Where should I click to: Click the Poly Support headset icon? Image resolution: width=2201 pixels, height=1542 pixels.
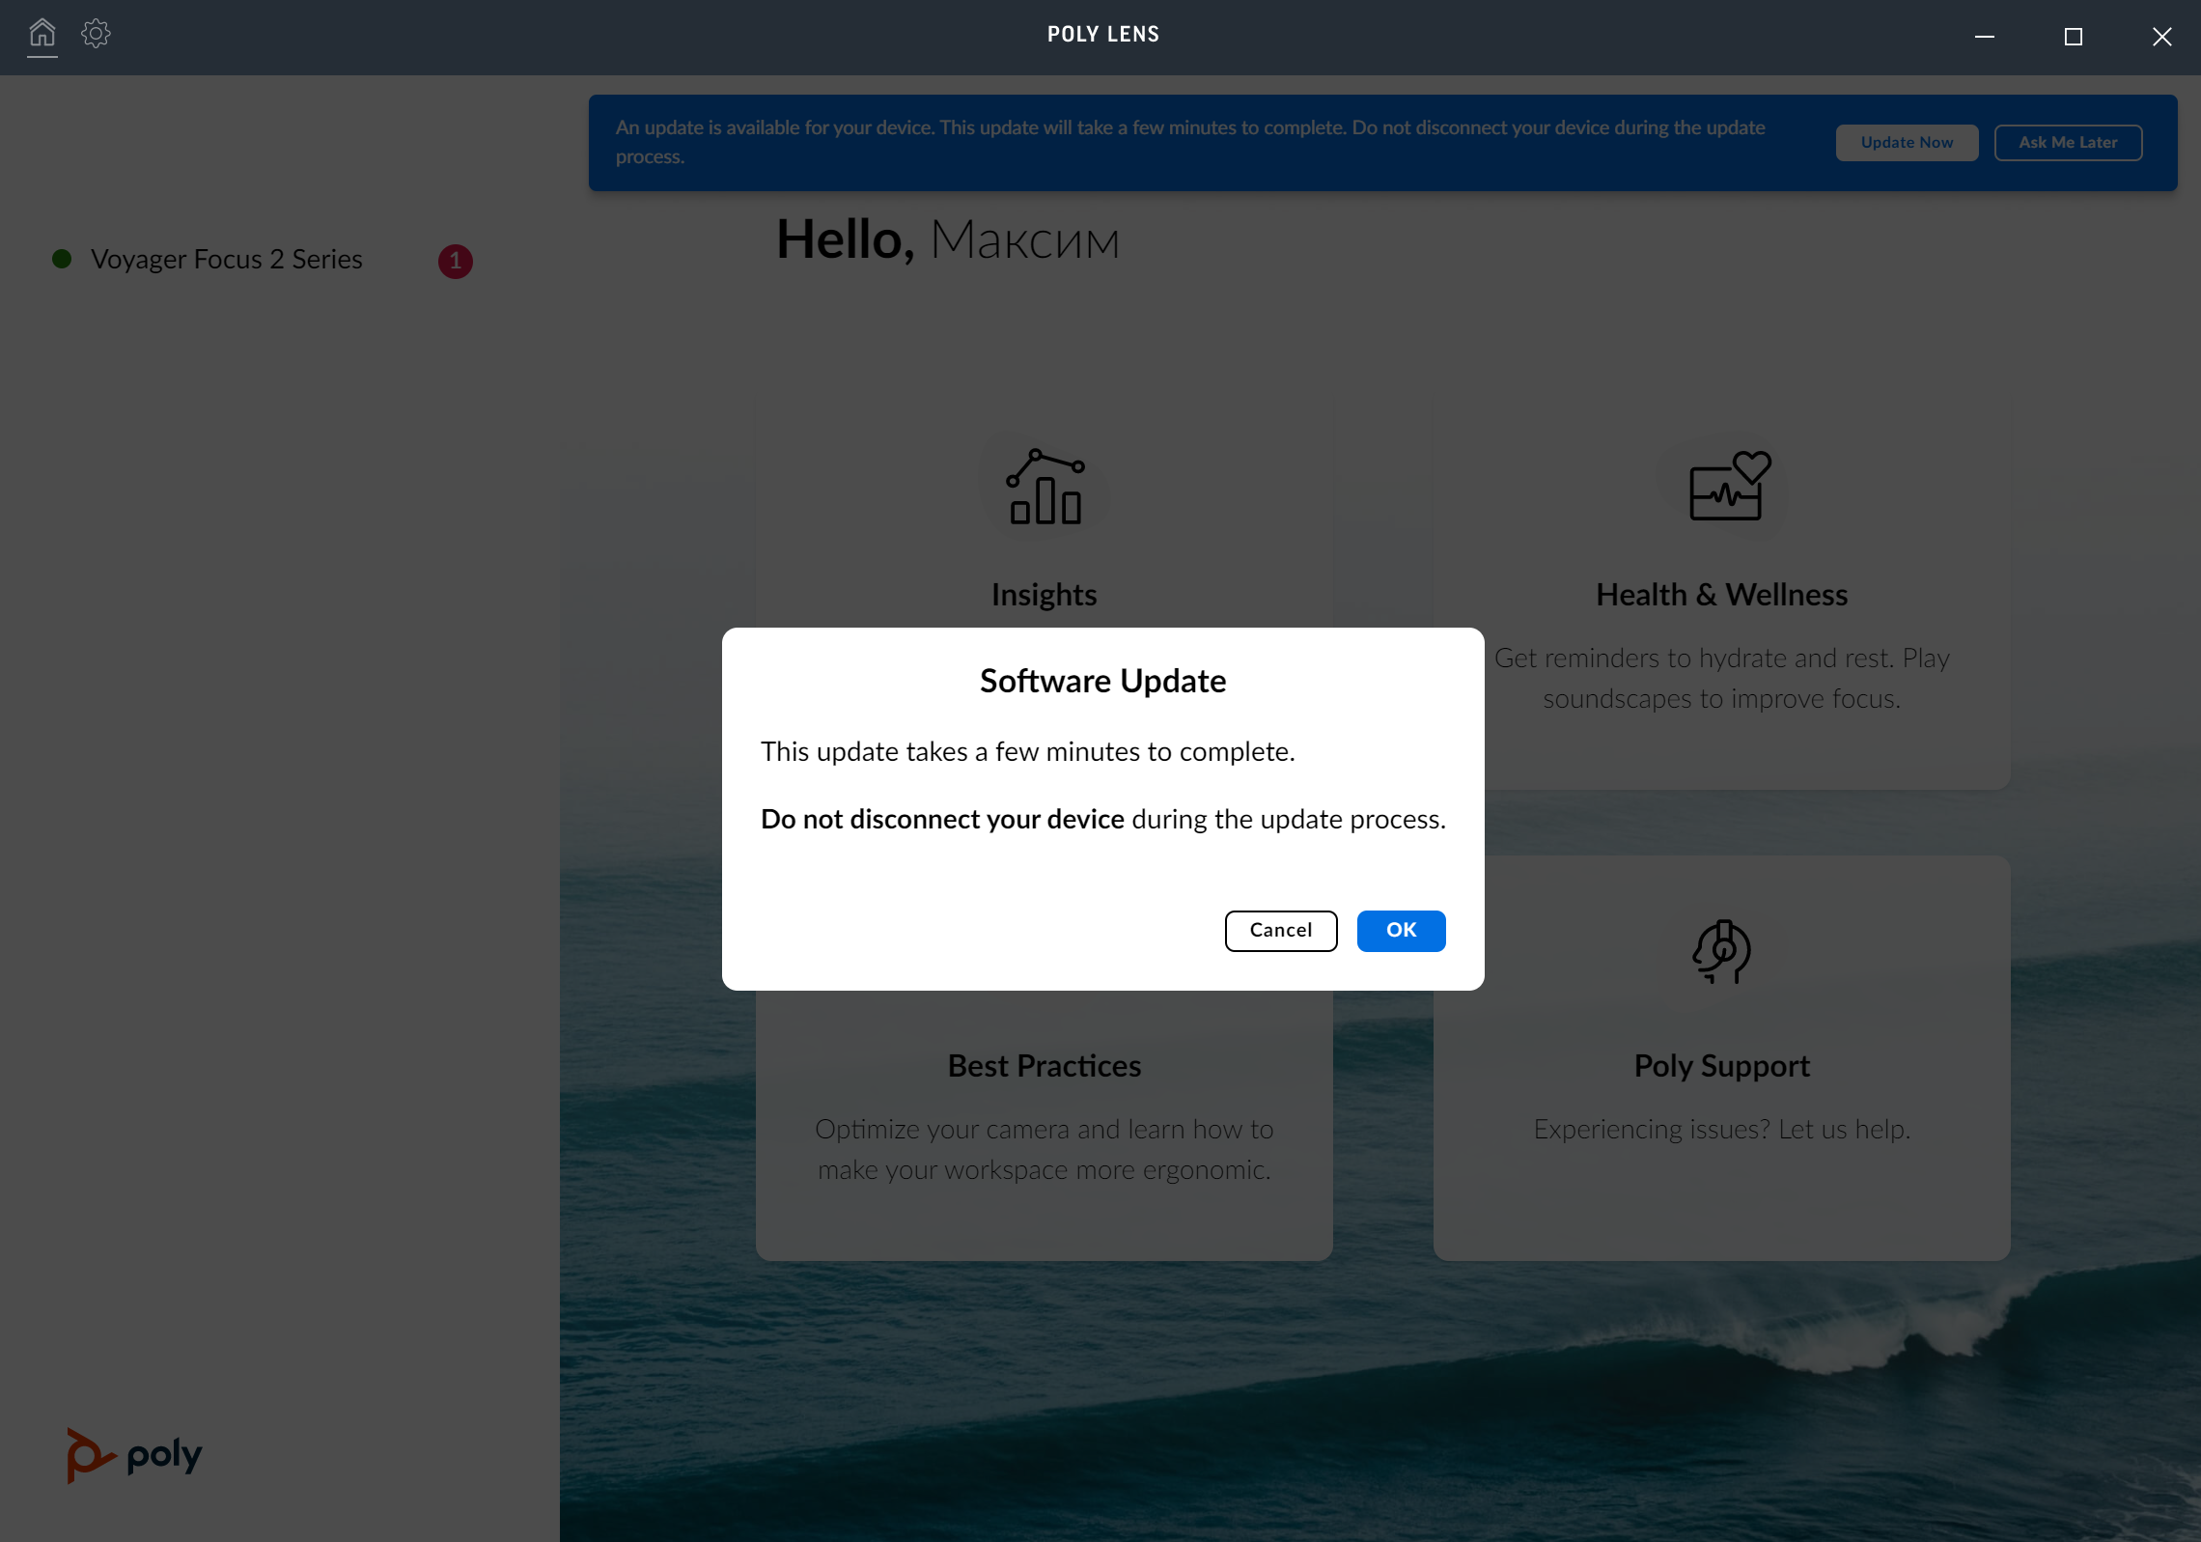[x=1721, y=952]
